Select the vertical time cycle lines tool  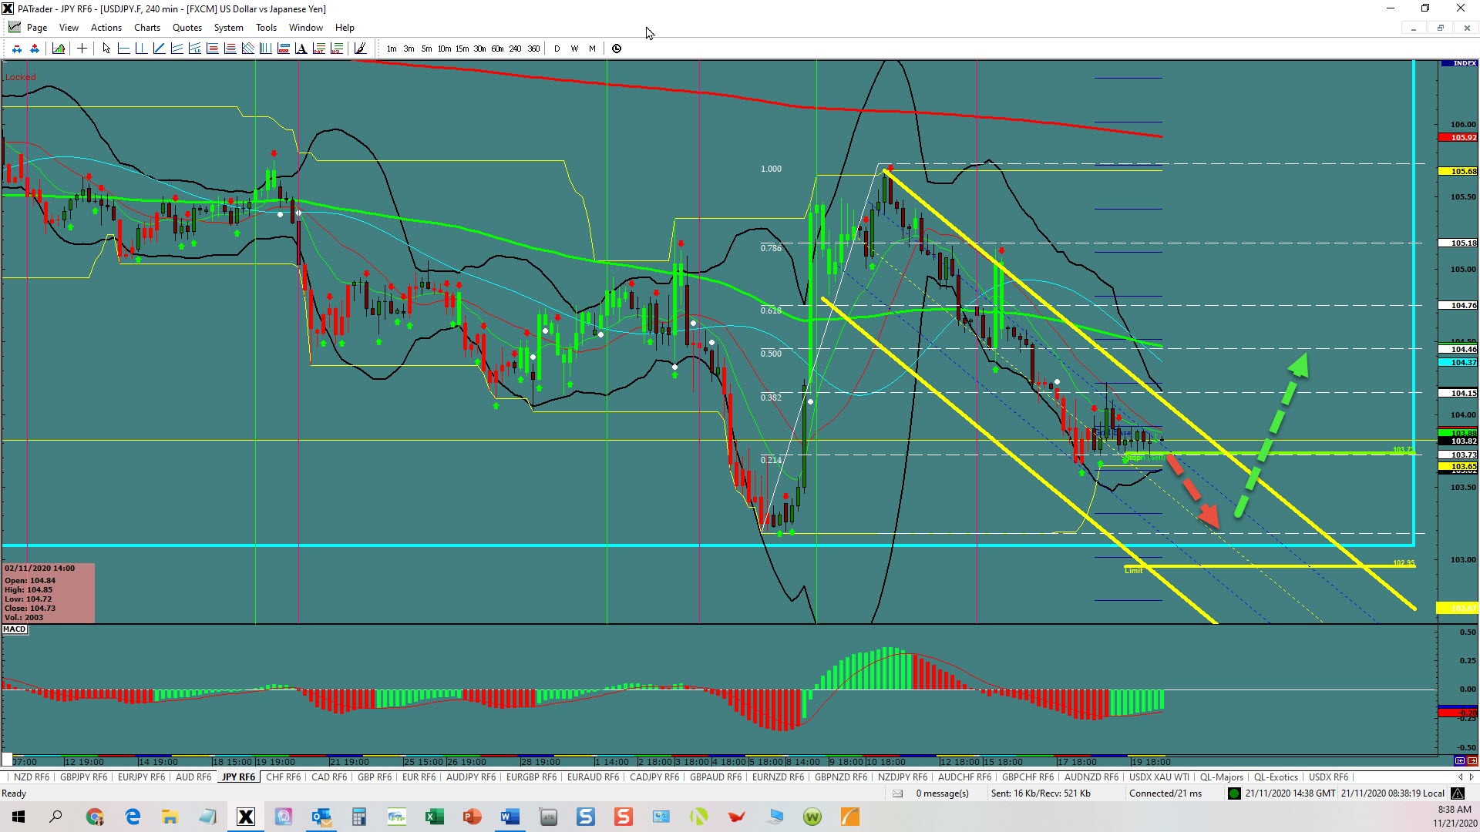click(x=266, y=49)
